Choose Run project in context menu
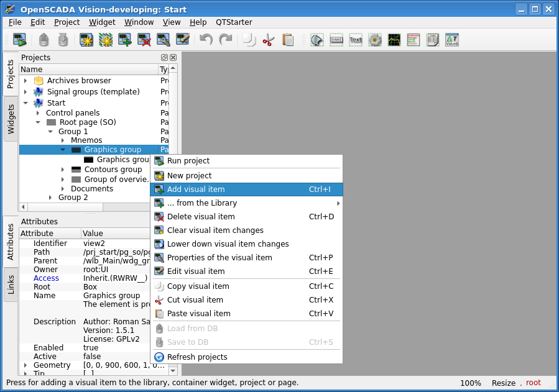Viewport: 559px width, 392px height. pos(246,160)
